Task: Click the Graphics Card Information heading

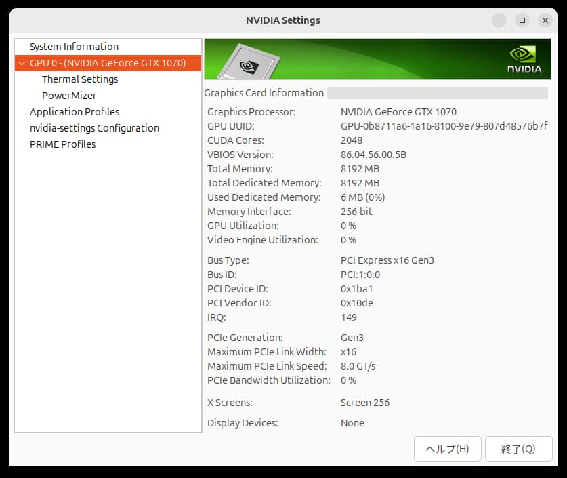Action: point(264,93)
